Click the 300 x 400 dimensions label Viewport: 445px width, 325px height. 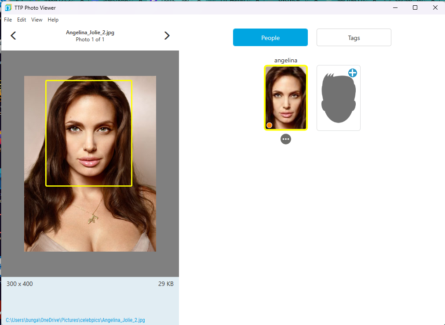tap(19, 284)
